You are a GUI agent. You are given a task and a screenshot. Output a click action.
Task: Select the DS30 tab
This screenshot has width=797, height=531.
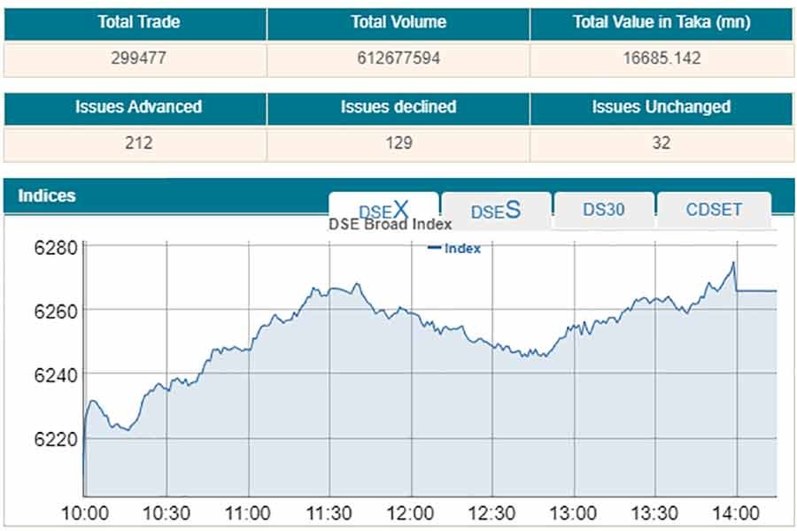[x=604, y=210]
